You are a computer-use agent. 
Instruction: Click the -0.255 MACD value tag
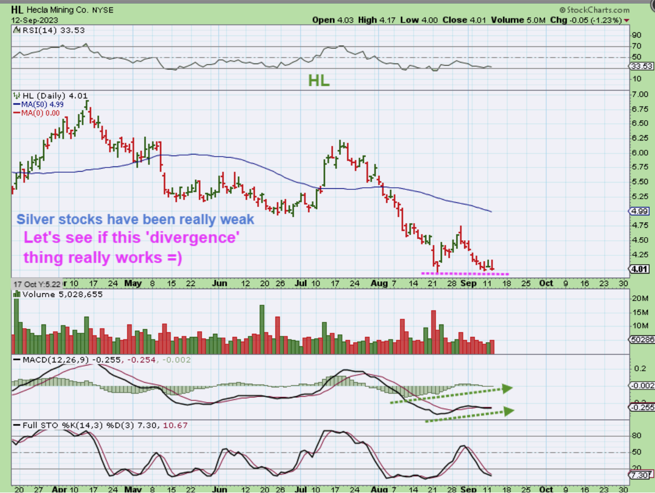click(641, 408)
